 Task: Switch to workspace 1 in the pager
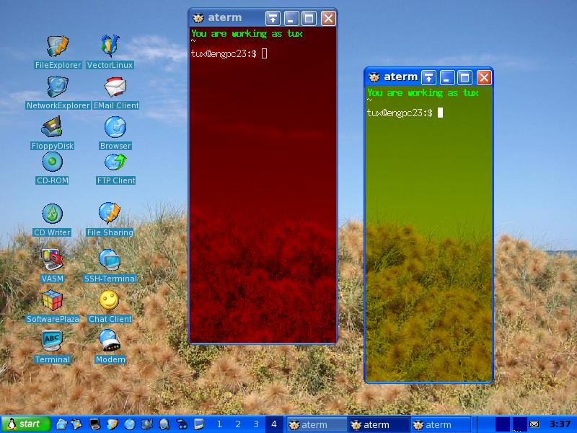click(219, 424)
